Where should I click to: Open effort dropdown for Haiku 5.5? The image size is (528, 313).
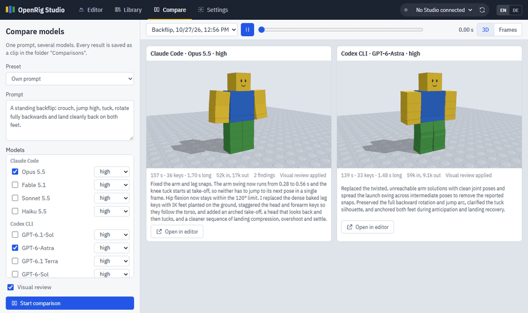point(112,211)
